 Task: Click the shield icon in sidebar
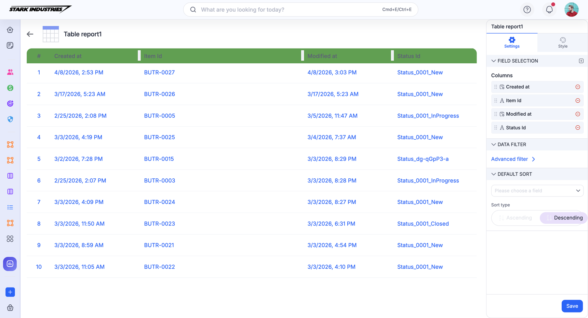pos(10,119)
